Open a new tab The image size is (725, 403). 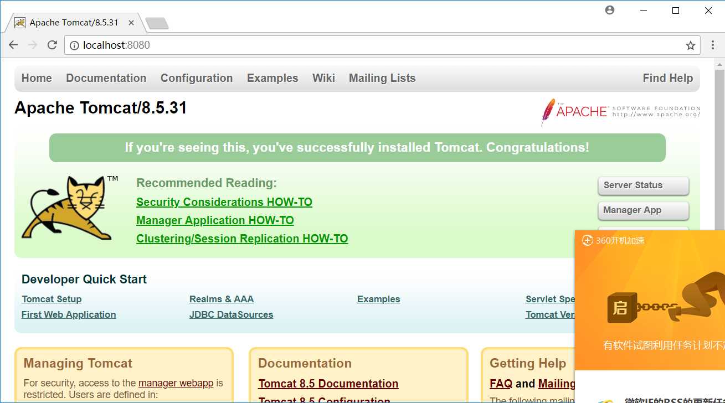coord(157,23)
